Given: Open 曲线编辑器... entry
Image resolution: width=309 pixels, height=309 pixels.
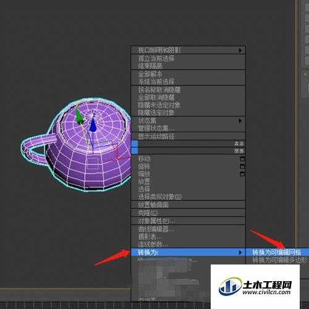Looking at the screenshot, I should [x=188, y=229].
